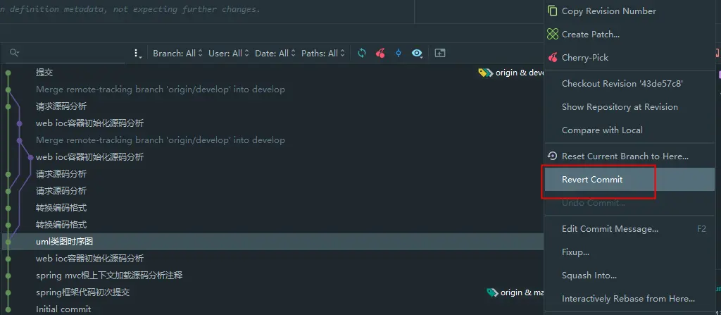The width and height of the screenshot is (721, 315).
Task: Select Compare with Local menu entry
Action: 629,130
